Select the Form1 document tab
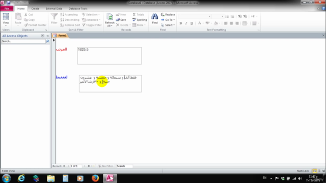 60,36
